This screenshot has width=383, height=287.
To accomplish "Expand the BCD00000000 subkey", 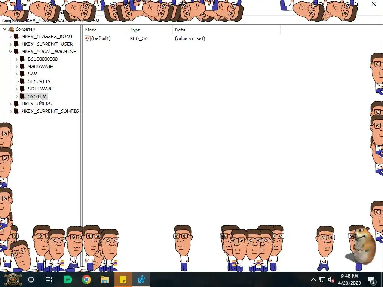I will click(x=16, y=59).
